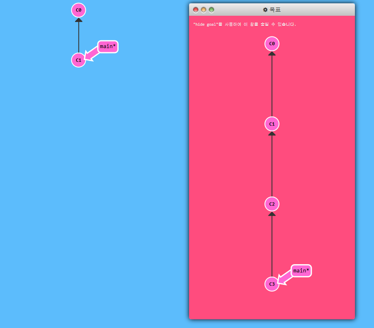Close the goal window with red button

pyautogui.click(x=196, y=10)
